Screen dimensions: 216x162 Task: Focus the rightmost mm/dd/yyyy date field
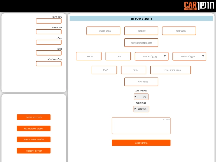click(190, 56)
